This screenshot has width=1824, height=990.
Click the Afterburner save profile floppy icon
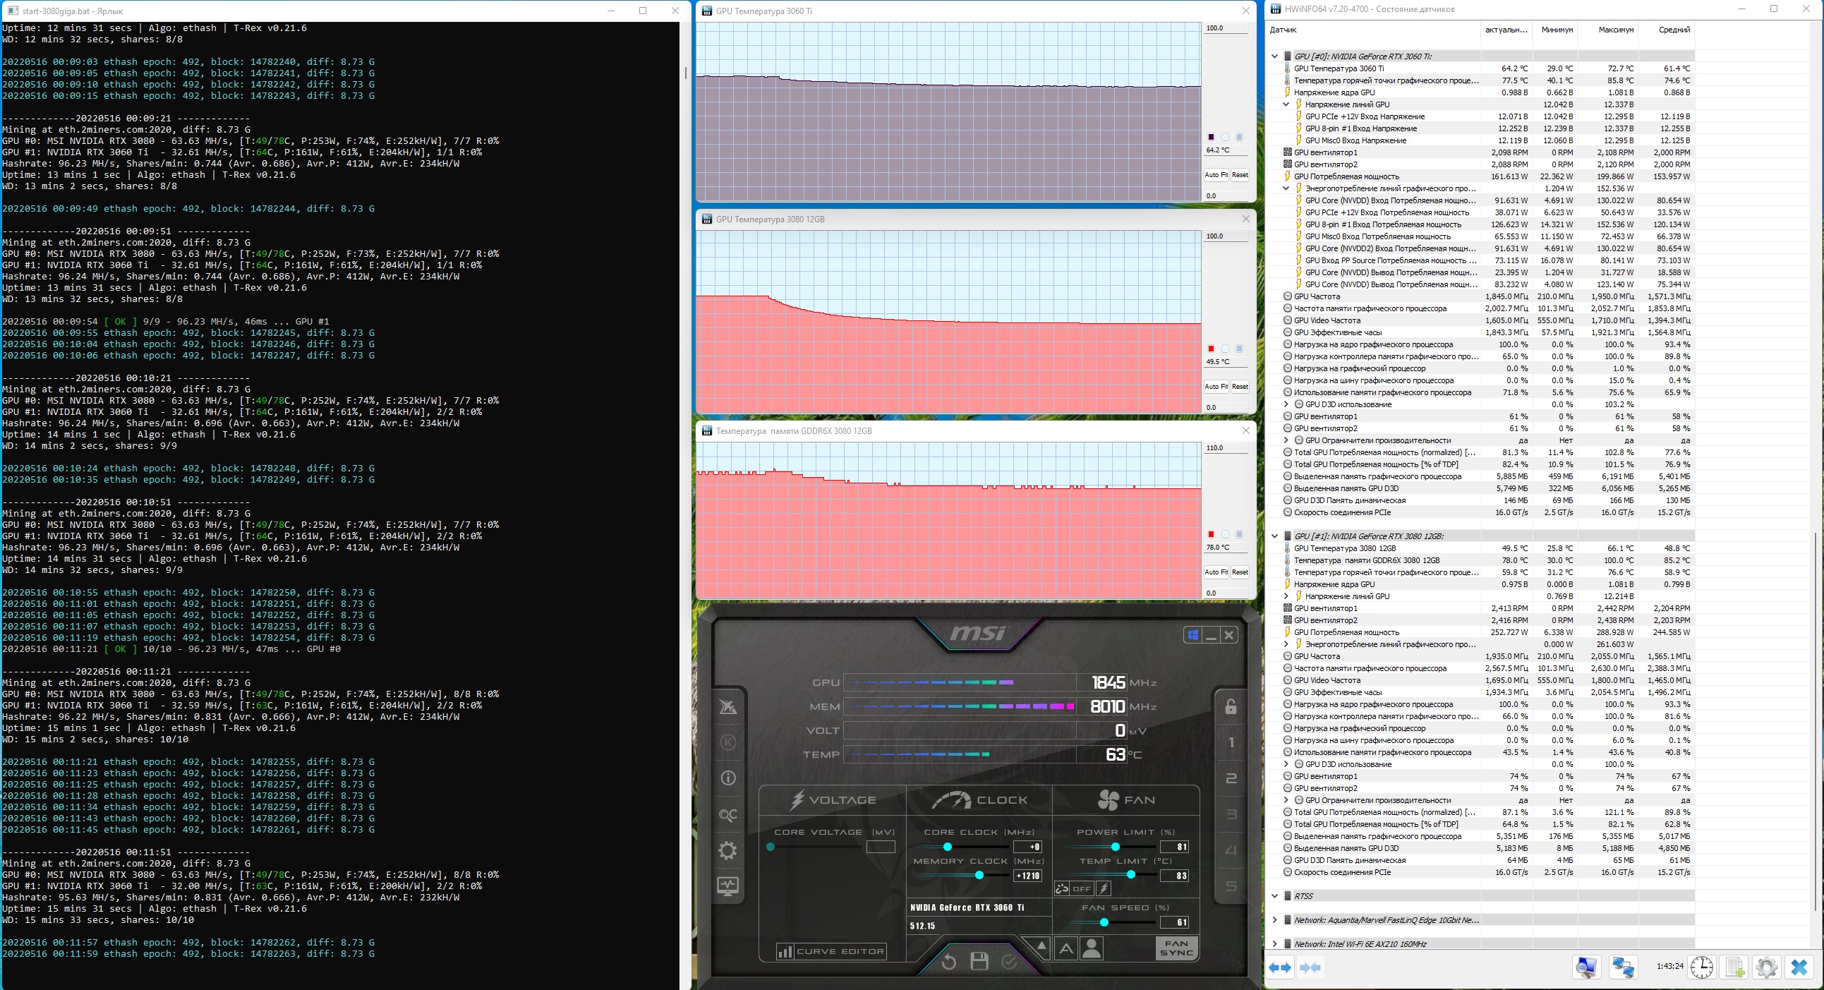click(x=979, y=961)
